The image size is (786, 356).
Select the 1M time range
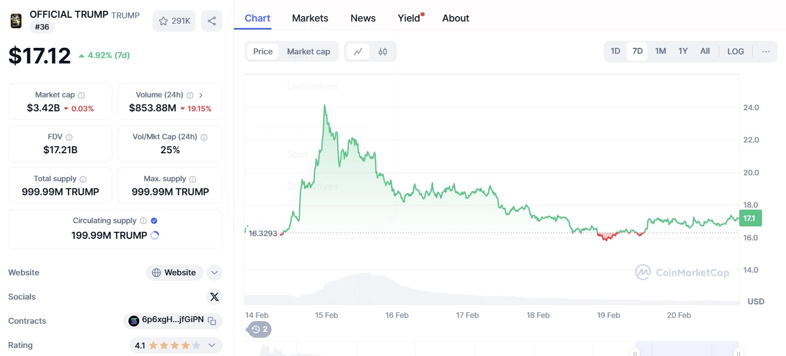pos(660,52)
